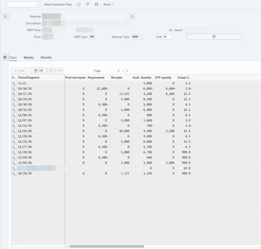This screenshot has width=261, height=249.
Task: Click the blue 1,320 receipt on 10/26/26
Action: [x=125, y=173]
